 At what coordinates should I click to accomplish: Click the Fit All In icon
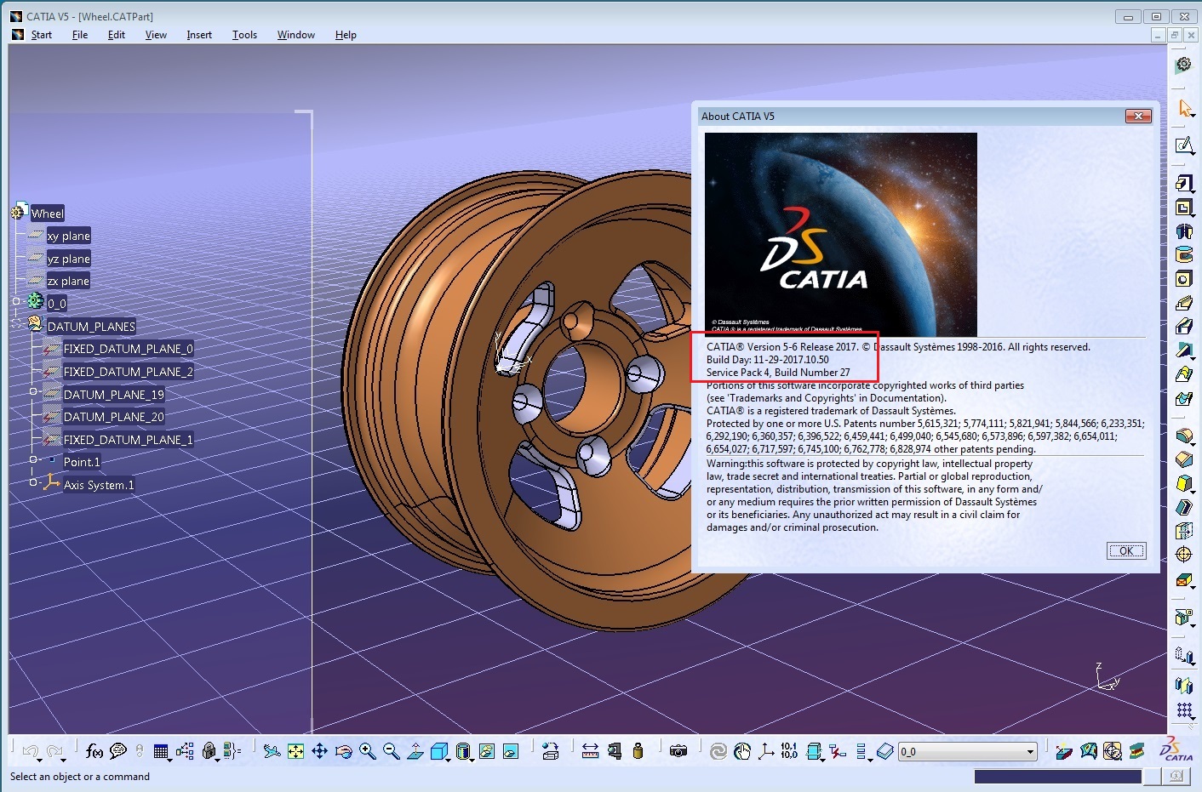(295, 751)
